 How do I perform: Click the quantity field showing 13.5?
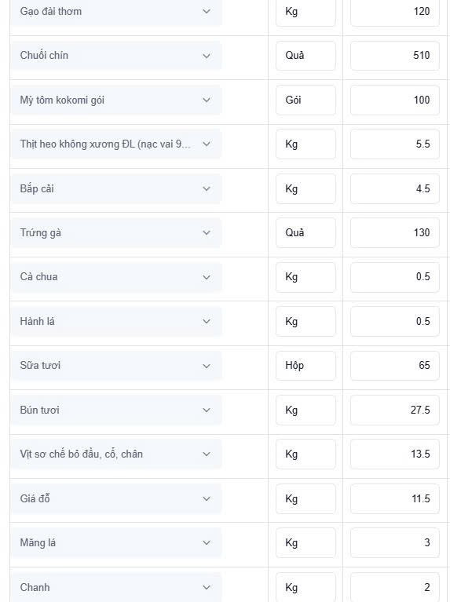click(395, 454)
